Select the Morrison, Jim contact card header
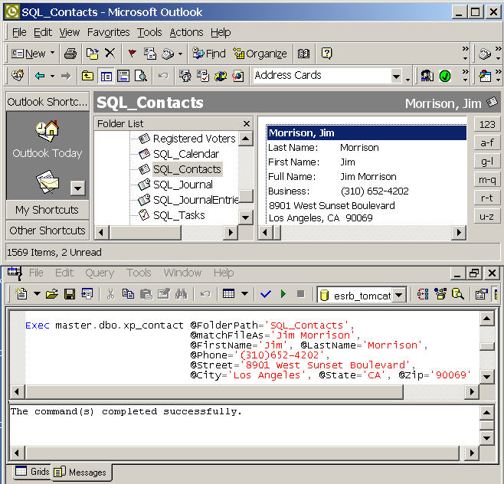This screenshot has height=484, width=504. pos(366,132)
